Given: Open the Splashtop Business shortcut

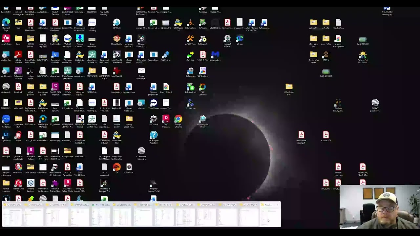Looking at the screenshot, I should (18, 71).
